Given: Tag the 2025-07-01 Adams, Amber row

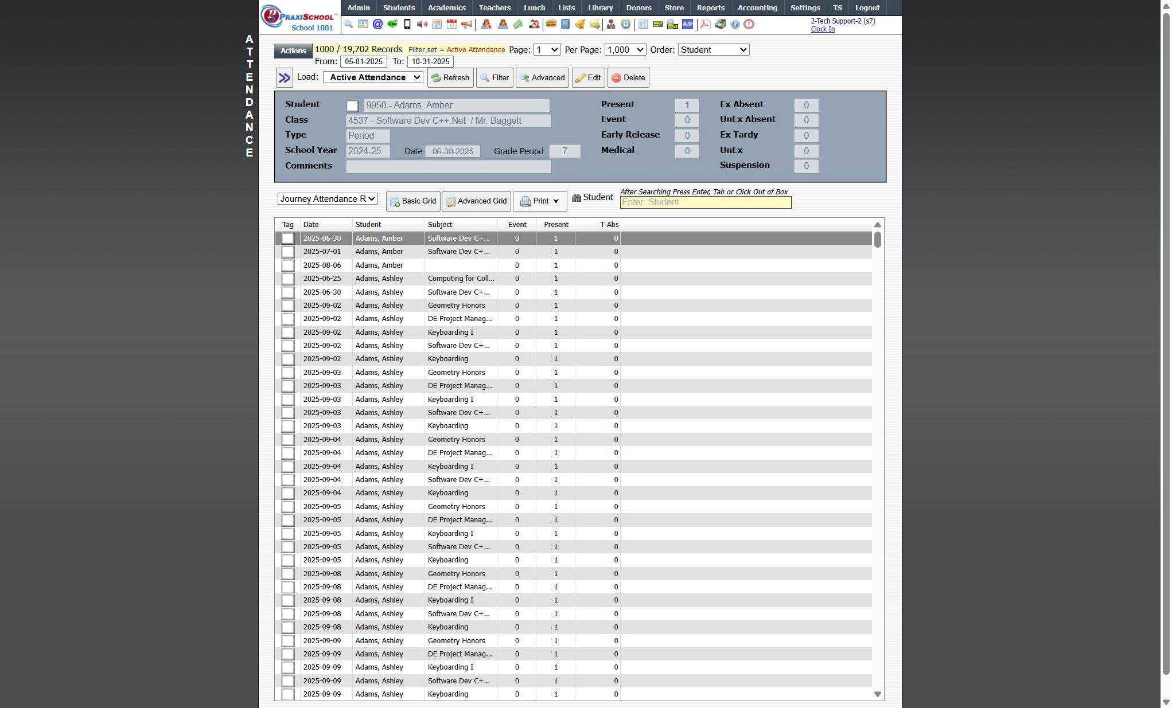Looking at the screenshot, I should click(288, 252).
